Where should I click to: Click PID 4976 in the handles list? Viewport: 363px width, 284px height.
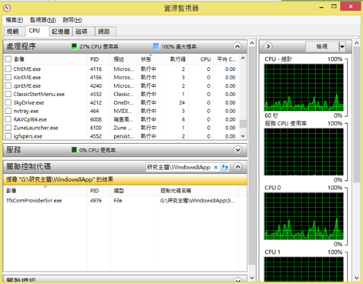(96, 201)
